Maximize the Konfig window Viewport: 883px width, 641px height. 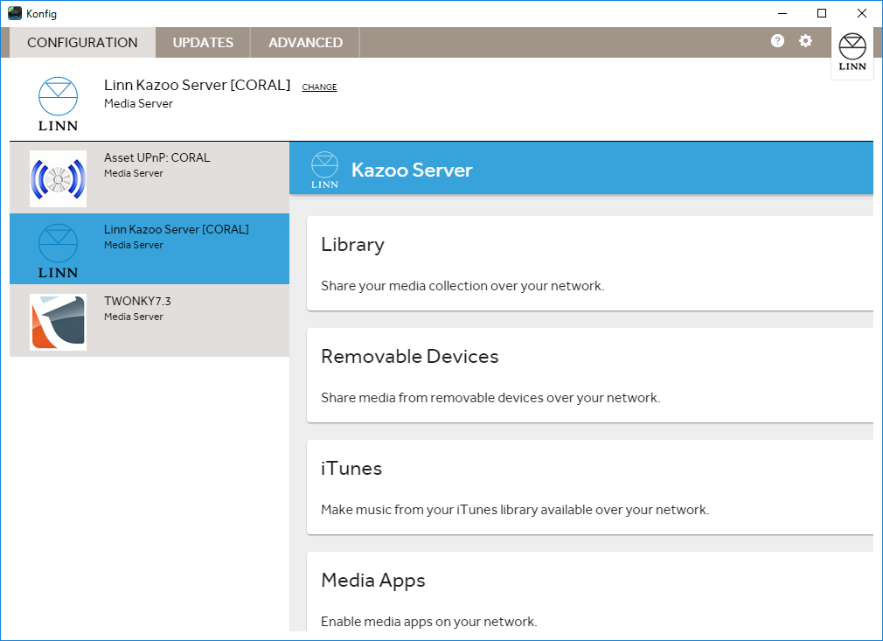click(x=822, y=13)
